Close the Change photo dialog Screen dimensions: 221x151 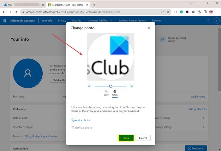[x=149, y=28]
